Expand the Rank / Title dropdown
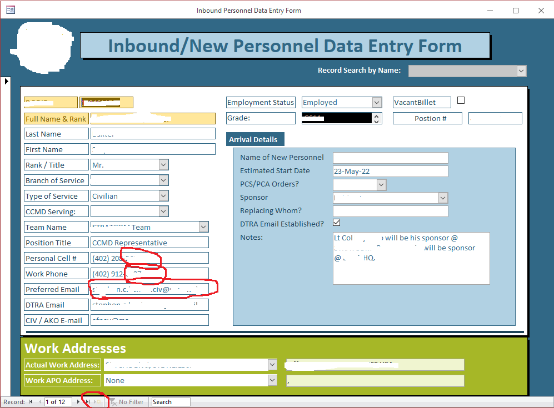This screenshot has height=408, width=554. click(x=162, y=164)
